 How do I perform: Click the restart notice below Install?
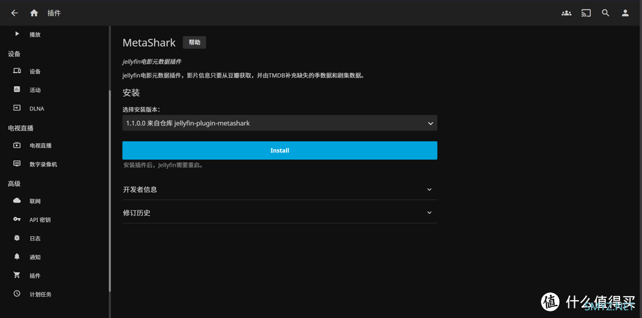coord(164,166)
